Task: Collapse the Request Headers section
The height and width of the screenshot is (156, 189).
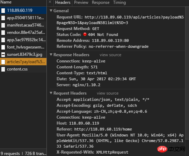Action: pos(51,93)
